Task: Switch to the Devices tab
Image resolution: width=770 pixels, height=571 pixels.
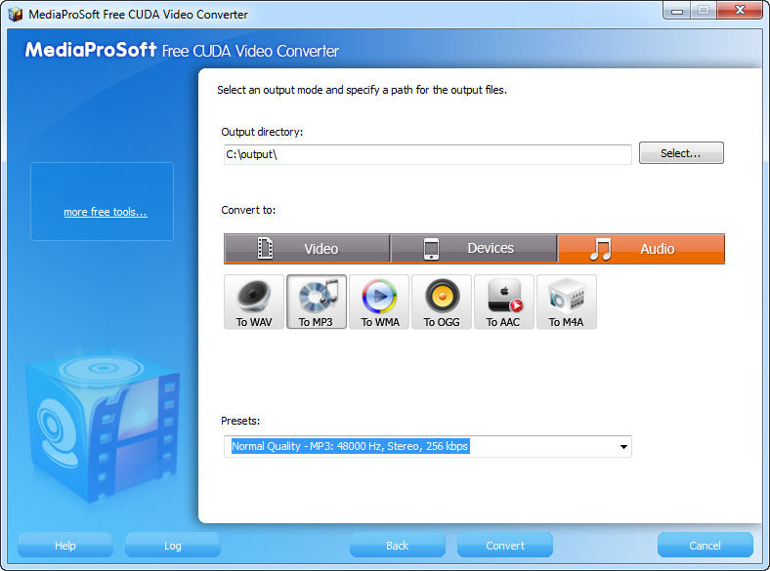Action: 474,249
